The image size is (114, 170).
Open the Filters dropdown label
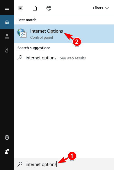tap(98, 8)
